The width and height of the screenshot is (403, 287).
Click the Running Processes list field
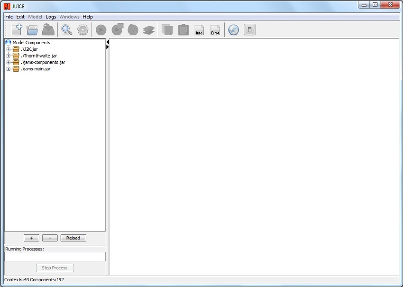[x=55, y=257]
